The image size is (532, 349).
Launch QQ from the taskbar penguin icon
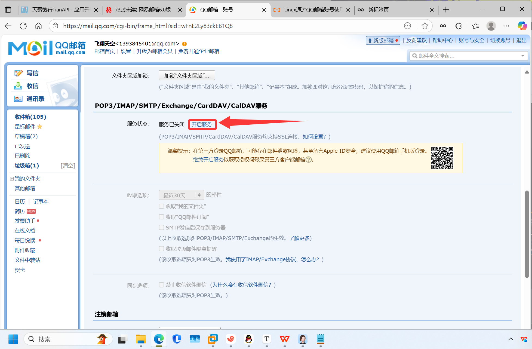[248, 339]
